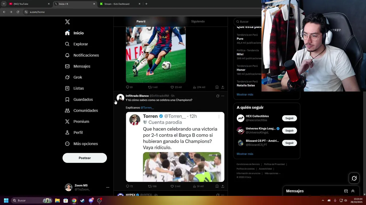Open the @Torren__ mention link
Image resolution: width=366 pixels, height=205 pixels.
pos(147,108)
